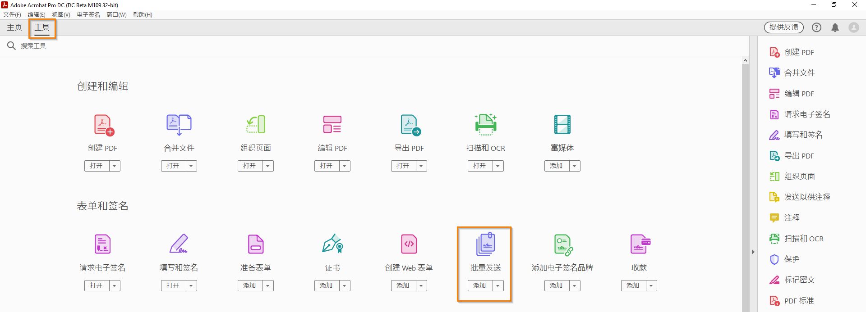The image size is (866, 312).
Task: Select 保护 shield in the right sidebar
Action: (x=784, y=259)
